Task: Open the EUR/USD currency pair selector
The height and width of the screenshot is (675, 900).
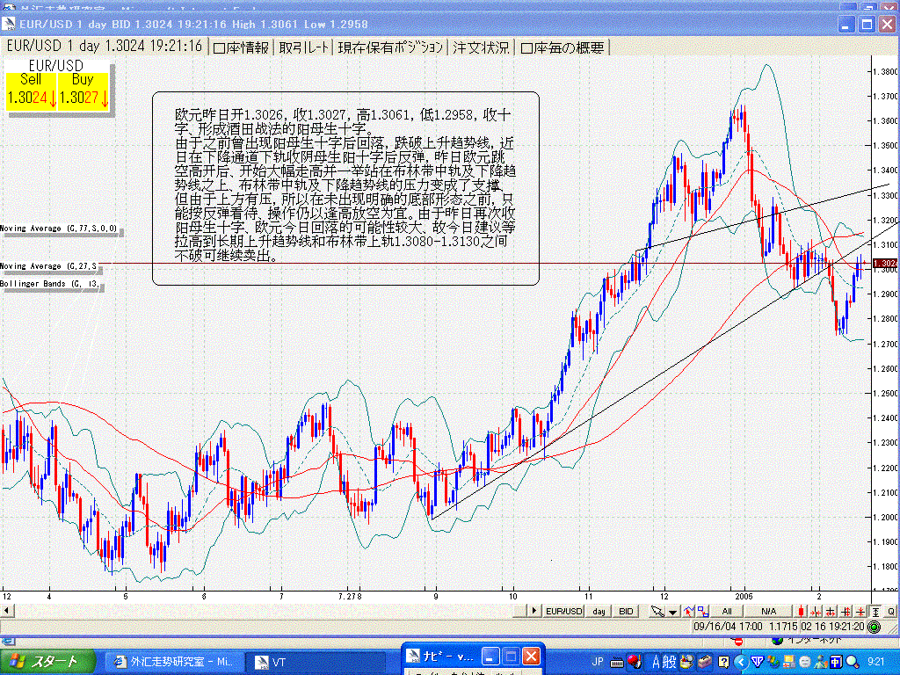Action: tap(566, 610)
